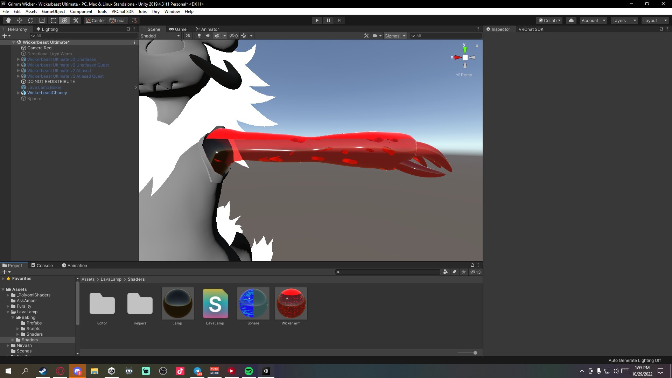Click the cloud services icon
Image resolution: width=672 pixels, height=378 pixels.
571,20
